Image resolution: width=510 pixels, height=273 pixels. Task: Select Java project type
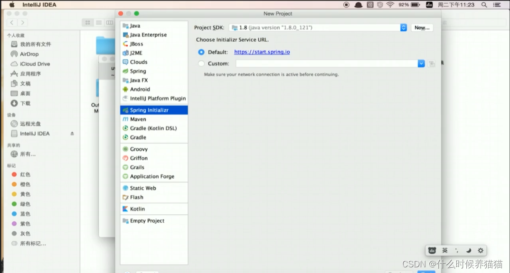click(x=154, y=26)
